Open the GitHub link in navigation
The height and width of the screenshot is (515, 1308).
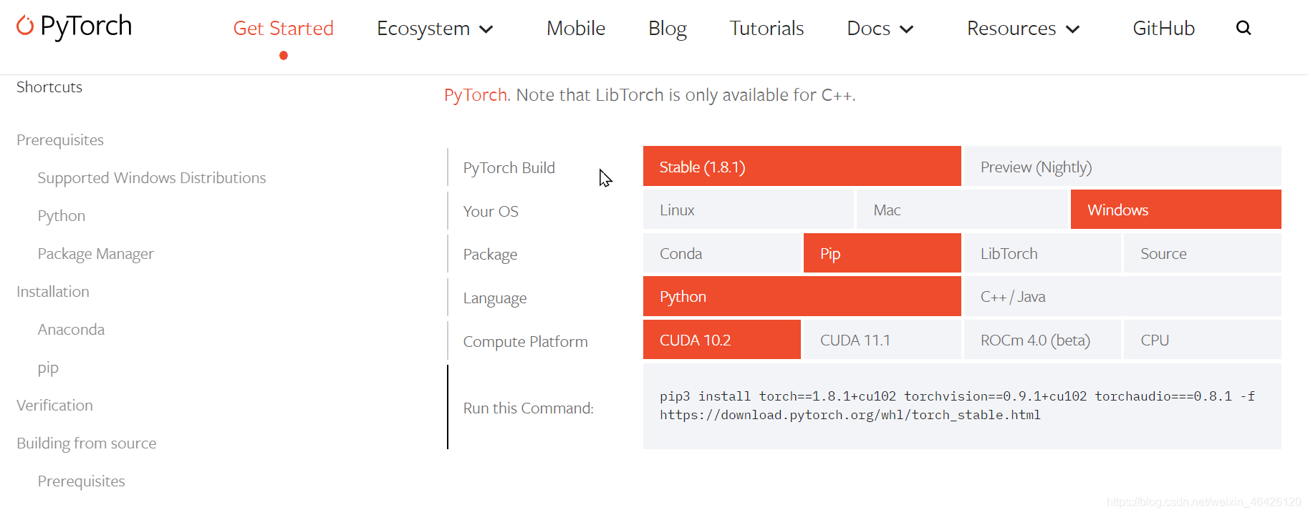tap(1163, 29)
